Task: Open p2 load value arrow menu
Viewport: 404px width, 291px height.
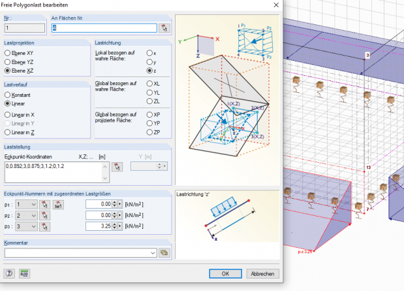Action: 120,215
